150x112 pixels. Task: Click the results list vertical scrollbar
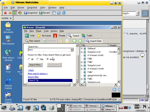coord(118,65)
